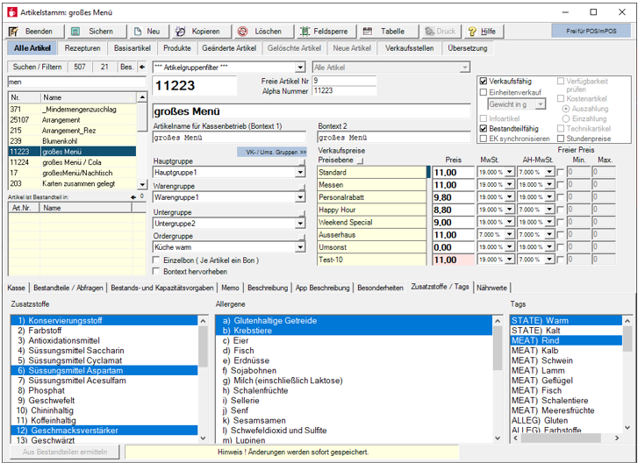
Task: Enable EK synchronisieren checkbox
Action: 484,139
